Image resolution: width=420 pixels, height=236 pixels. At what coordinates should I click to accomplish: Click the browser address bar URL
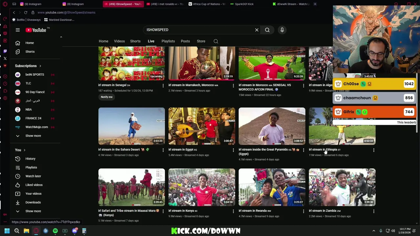pos(66,12)
